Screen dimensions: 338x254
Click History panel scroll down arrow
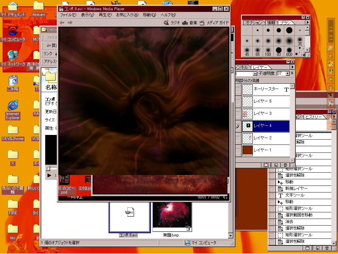pyautogui.click(x=334, y=243)
